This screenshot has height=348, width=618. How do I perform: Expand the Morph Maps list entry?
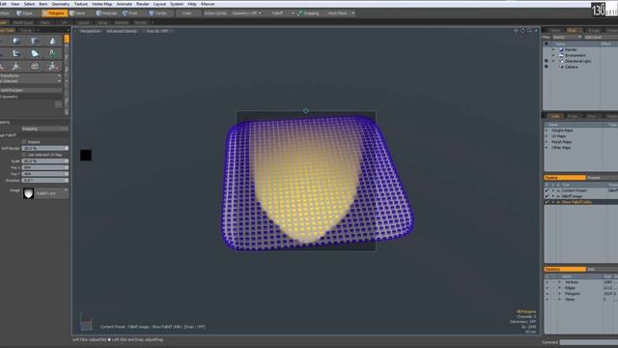pyautogui.click(x=547, y=142)
